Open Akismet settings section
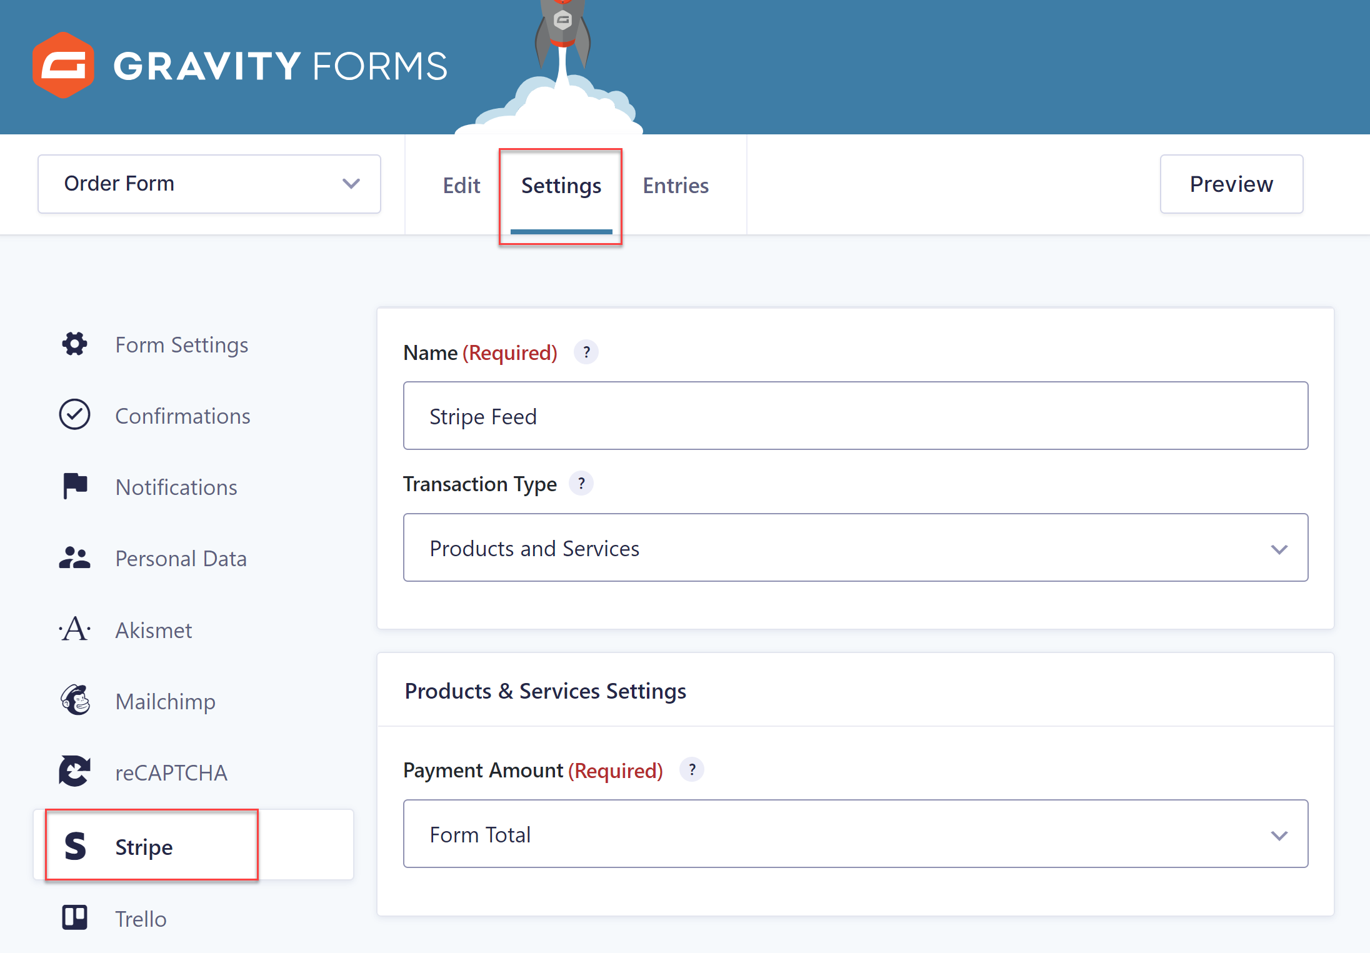The image size is (1370, 953). click(x=194, y=630)
